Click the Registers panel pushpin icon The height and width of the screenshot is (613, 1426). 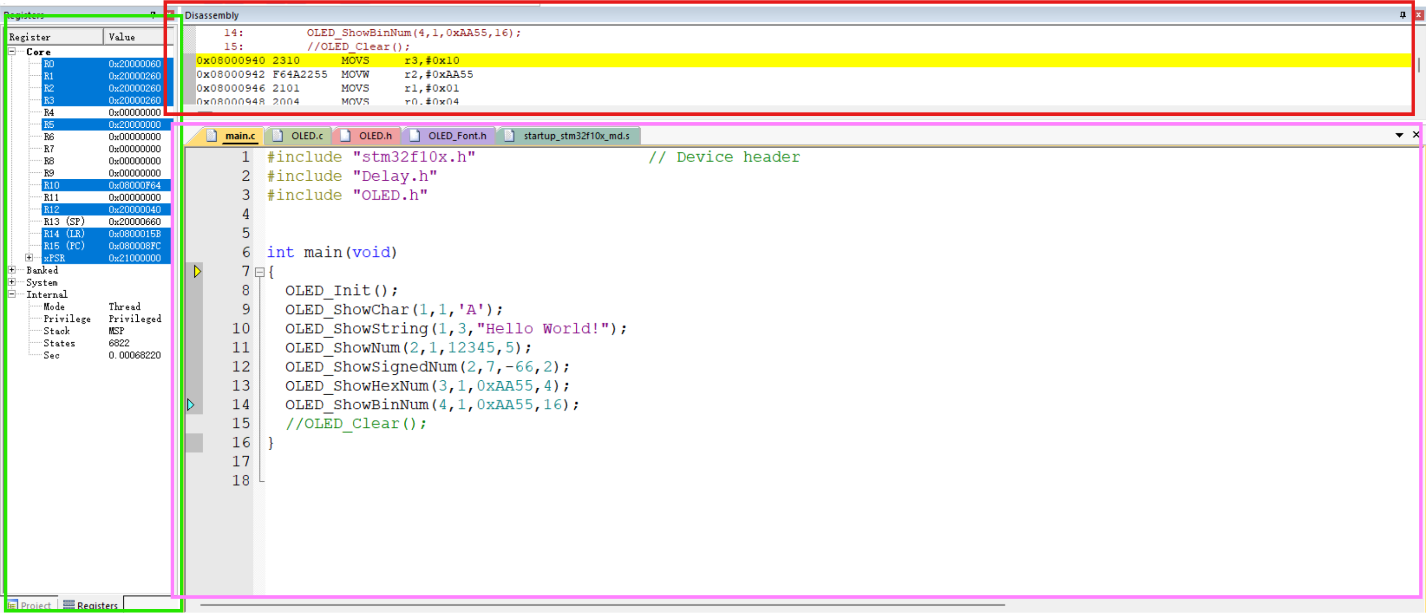coord(153,15)
